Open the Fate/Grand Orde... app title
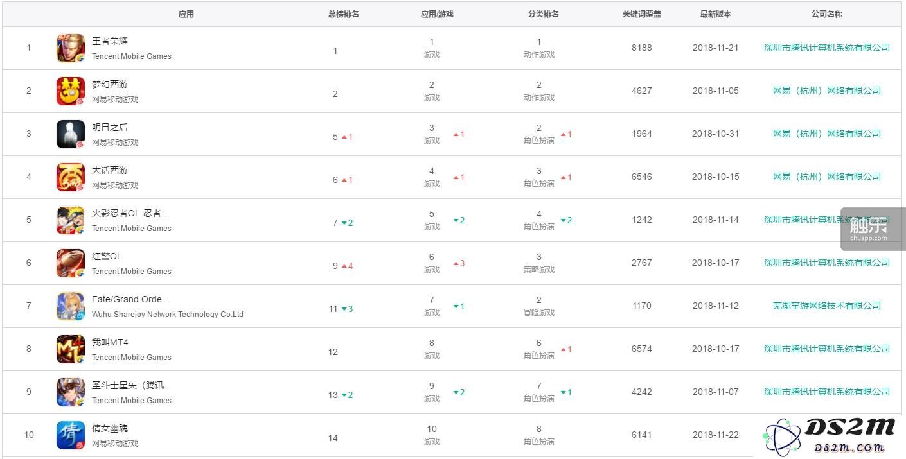Screen dimensions: 906x459 point(131,299)
